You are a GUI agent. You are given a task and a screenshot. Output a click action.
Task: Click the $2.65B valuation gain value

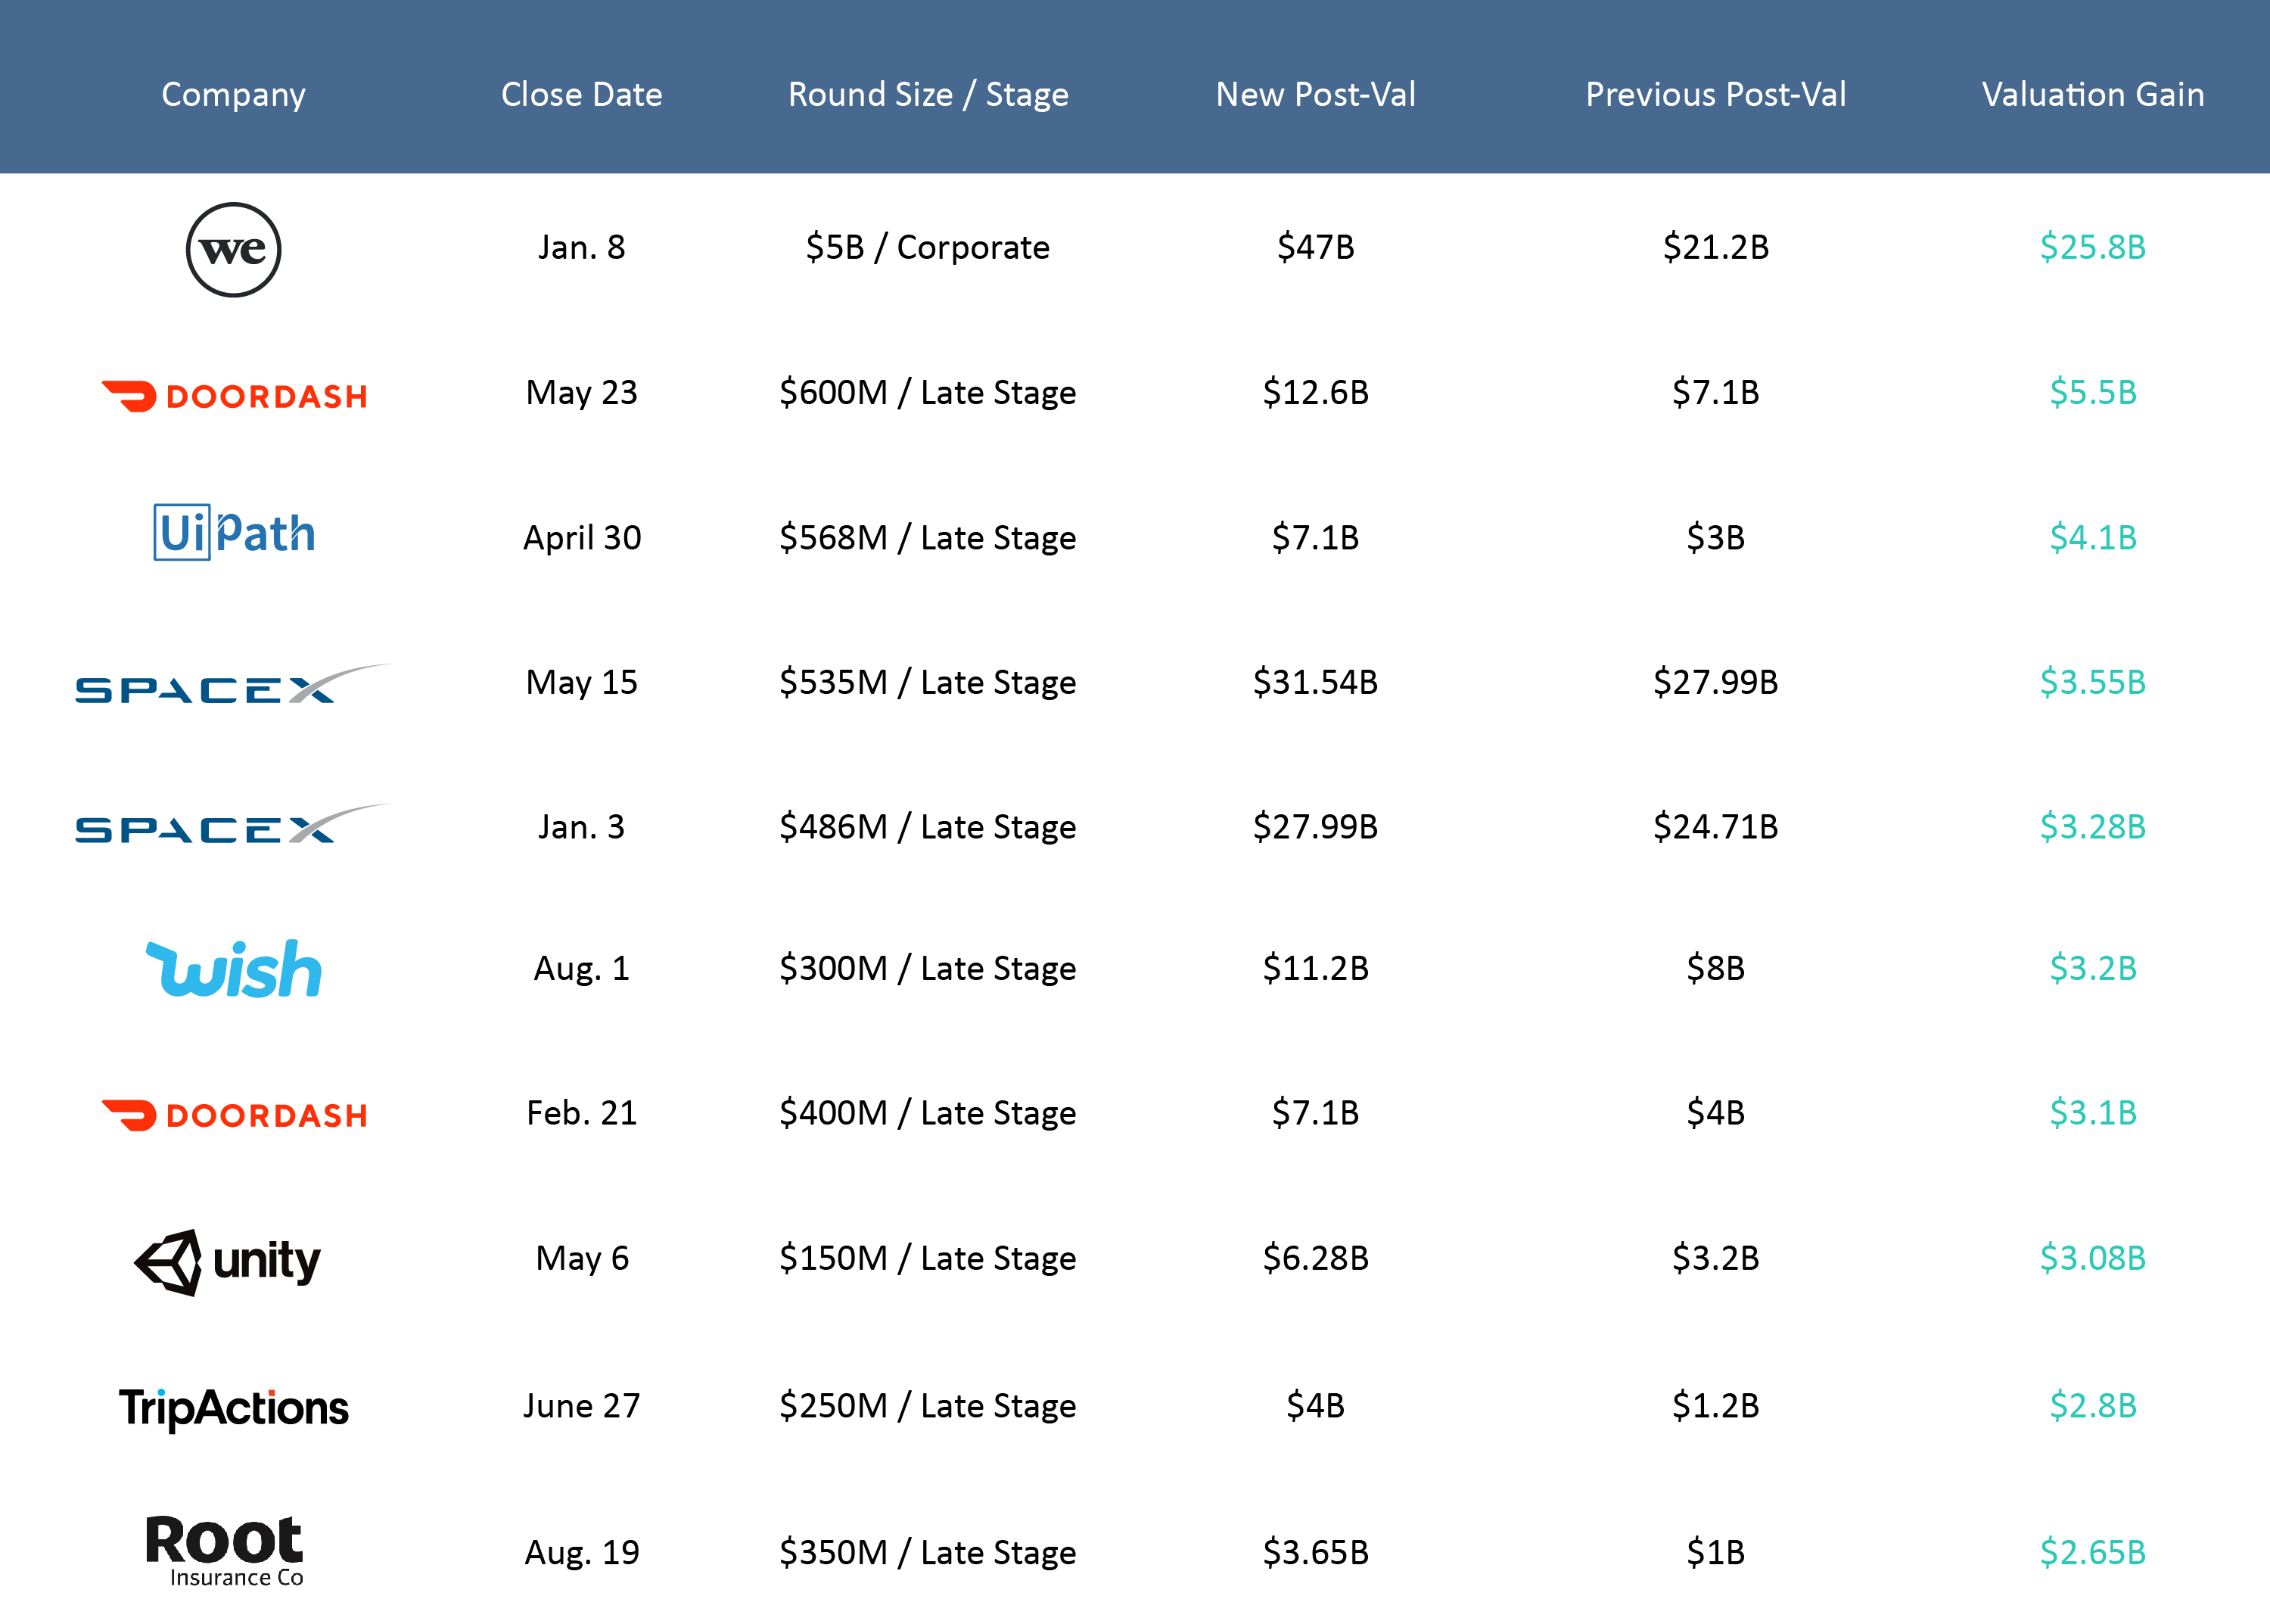click(2093, 1552)
